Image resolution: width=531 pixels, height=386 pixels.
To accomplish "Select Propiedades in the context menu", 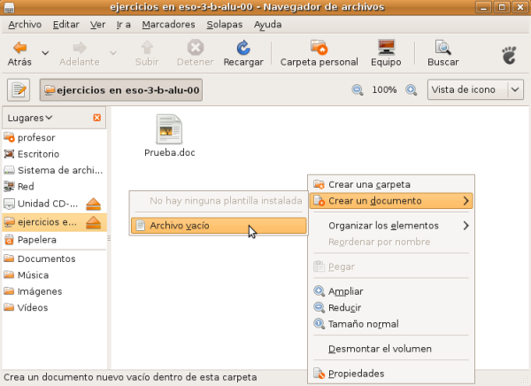I will pos(356,374).
